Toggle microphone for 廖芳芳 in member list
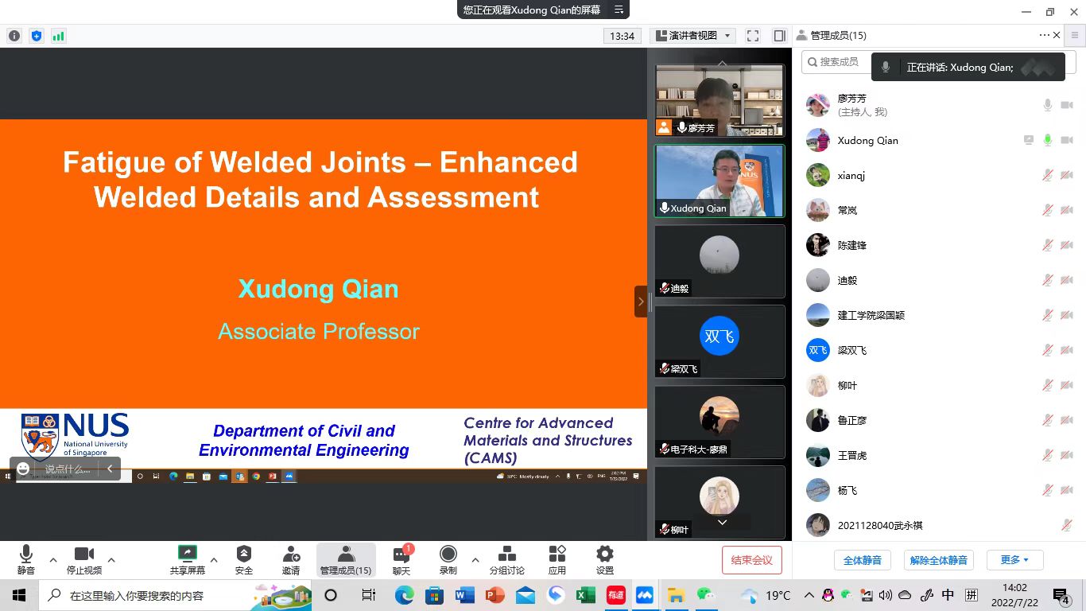 (1048, 105)
